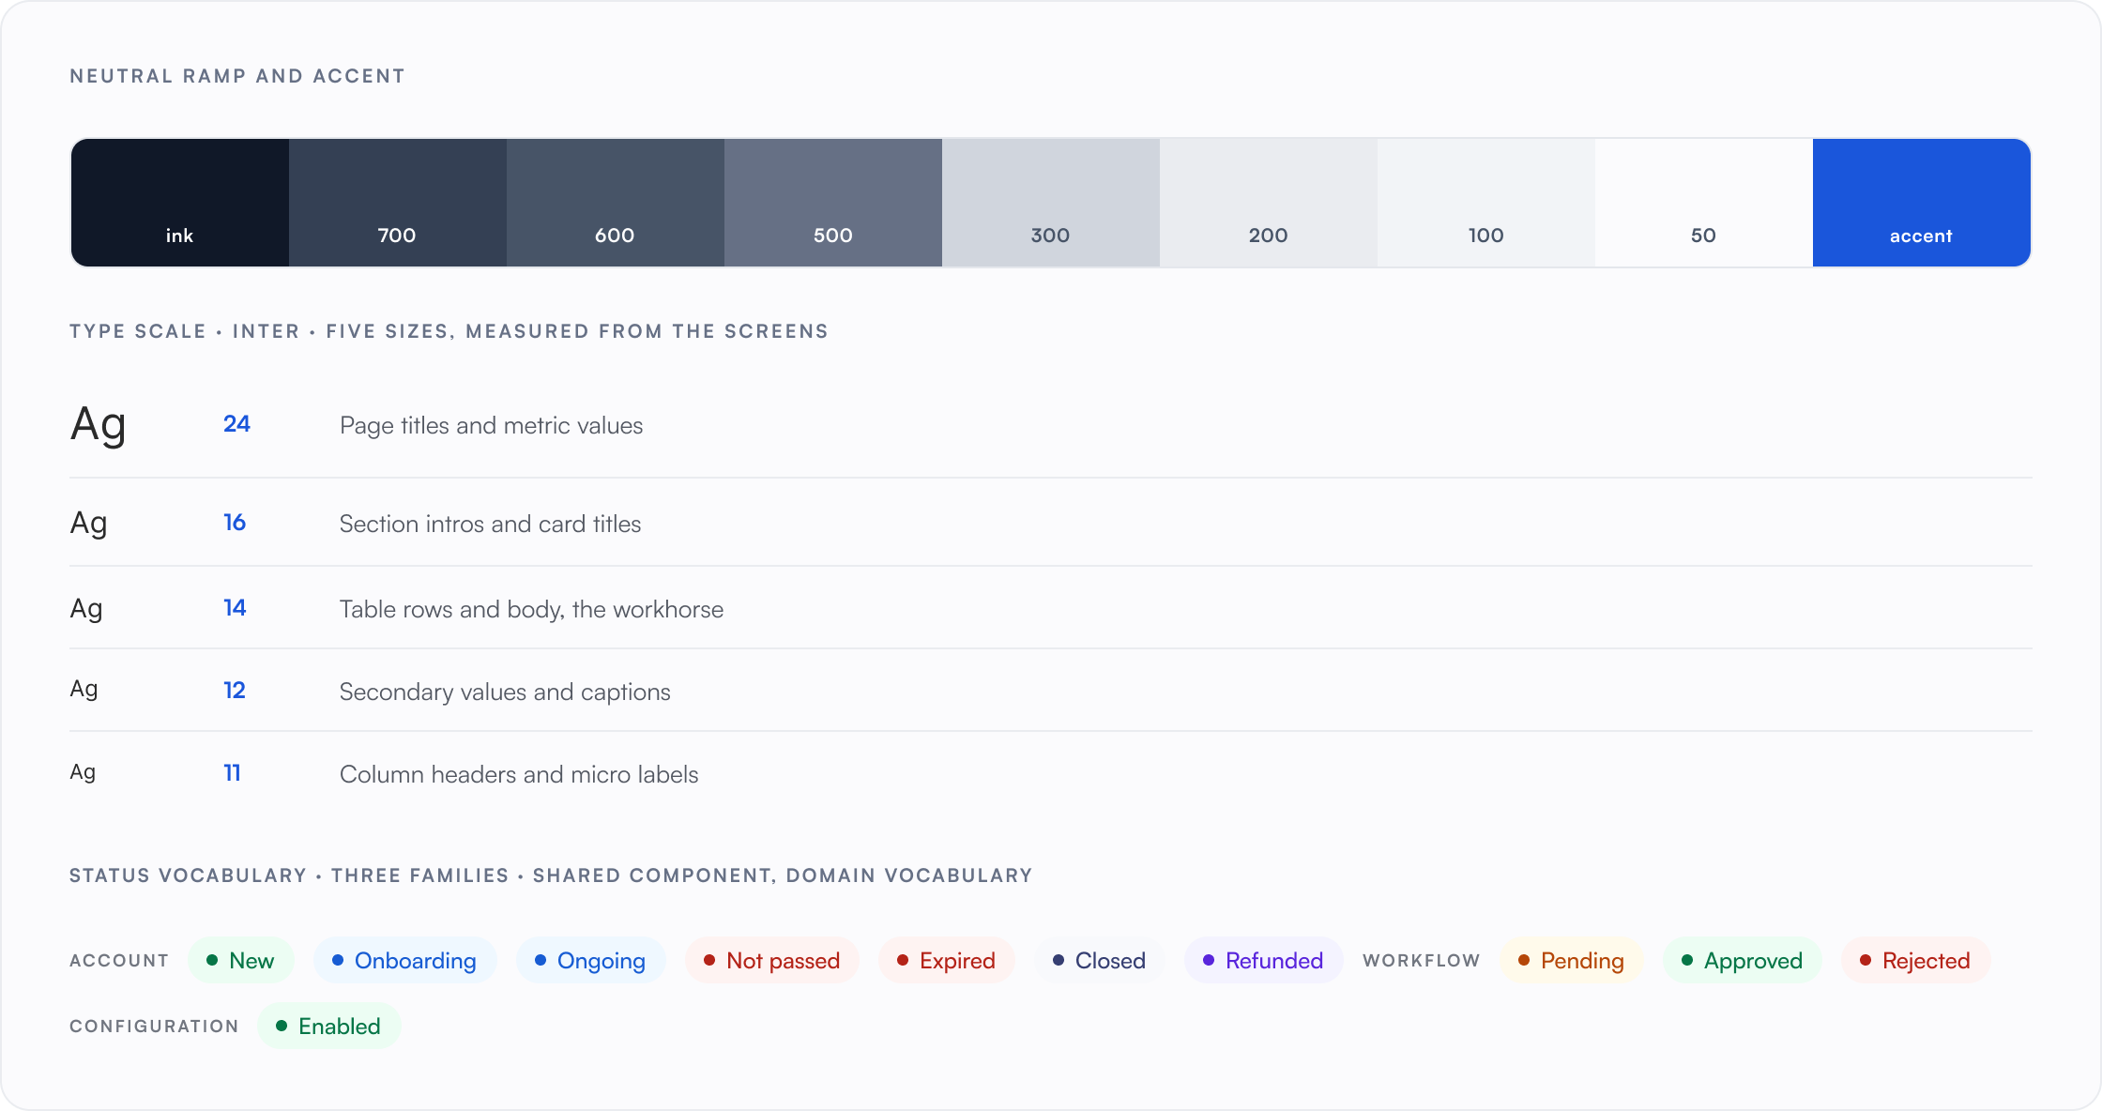Click the 300 neutral swatch
2102x1111 pixels.
point(1051,203)
